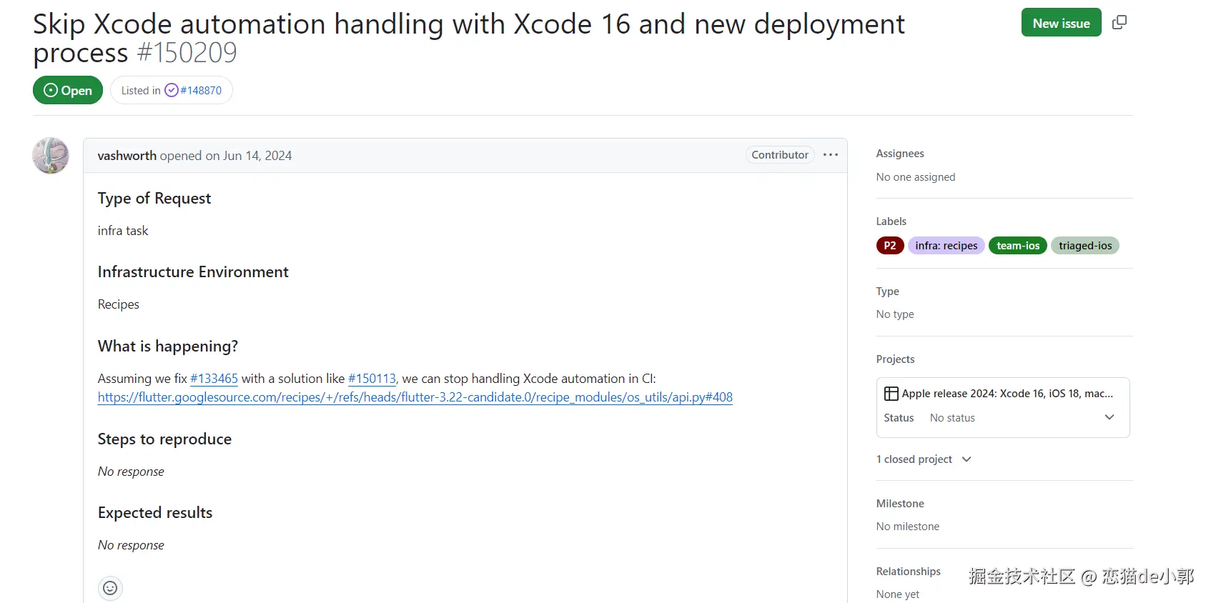
Task: Open the Apple release 2024 project
Action: pyautogui.click(x=1007, y=394)
